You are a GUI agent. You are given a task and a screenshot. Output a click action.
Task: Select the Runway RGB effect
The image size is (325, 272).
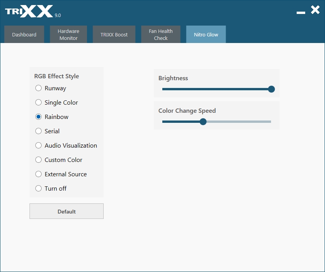(50, 88)
